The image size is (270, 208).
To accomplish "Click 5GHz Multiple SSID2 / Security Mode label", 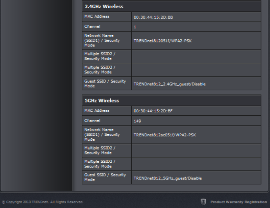I will coord(100,150).
